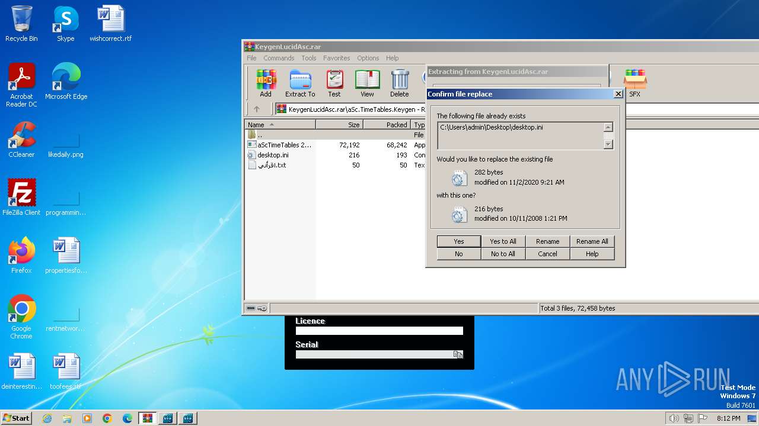
Task: Open the Favorites menu
Action: pyautogui.click(x=336, y=58)
